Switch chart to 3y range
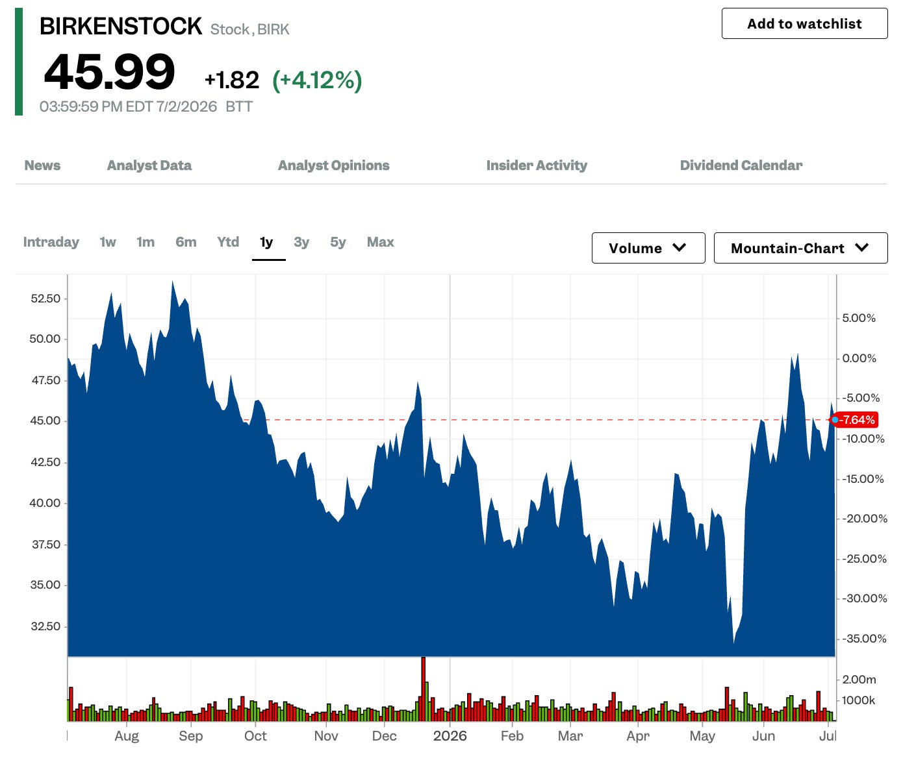903x762 pixels. pyautogui.click(x=301, y=242)
